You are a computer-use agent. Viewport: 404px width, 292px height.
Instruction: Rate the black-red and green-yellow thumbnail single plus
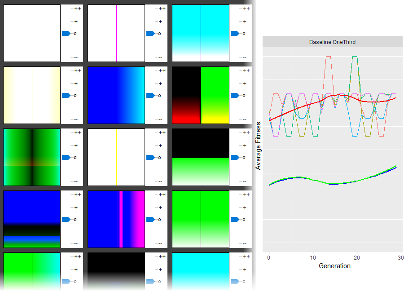(245, 83)
